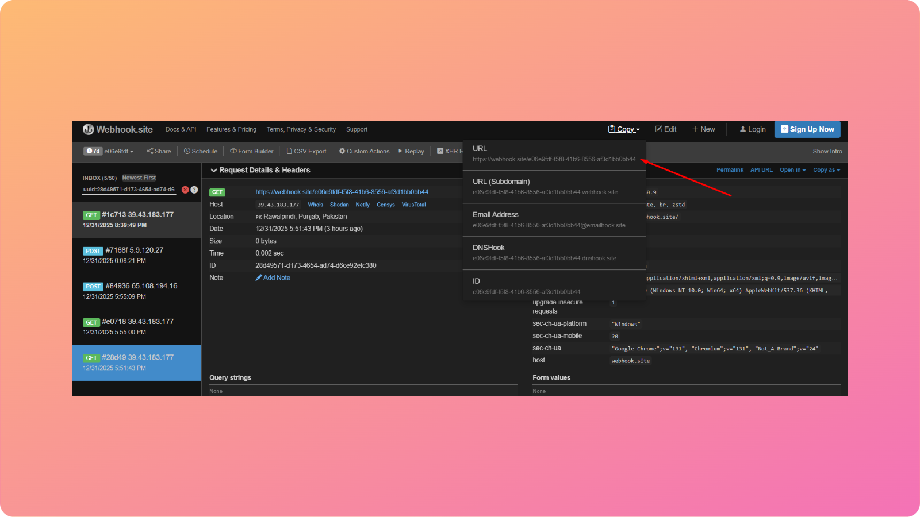Click the Webhook.site logo
This screenshot has width=920, height=517.
pyautogui.click(x=118, y=129)
